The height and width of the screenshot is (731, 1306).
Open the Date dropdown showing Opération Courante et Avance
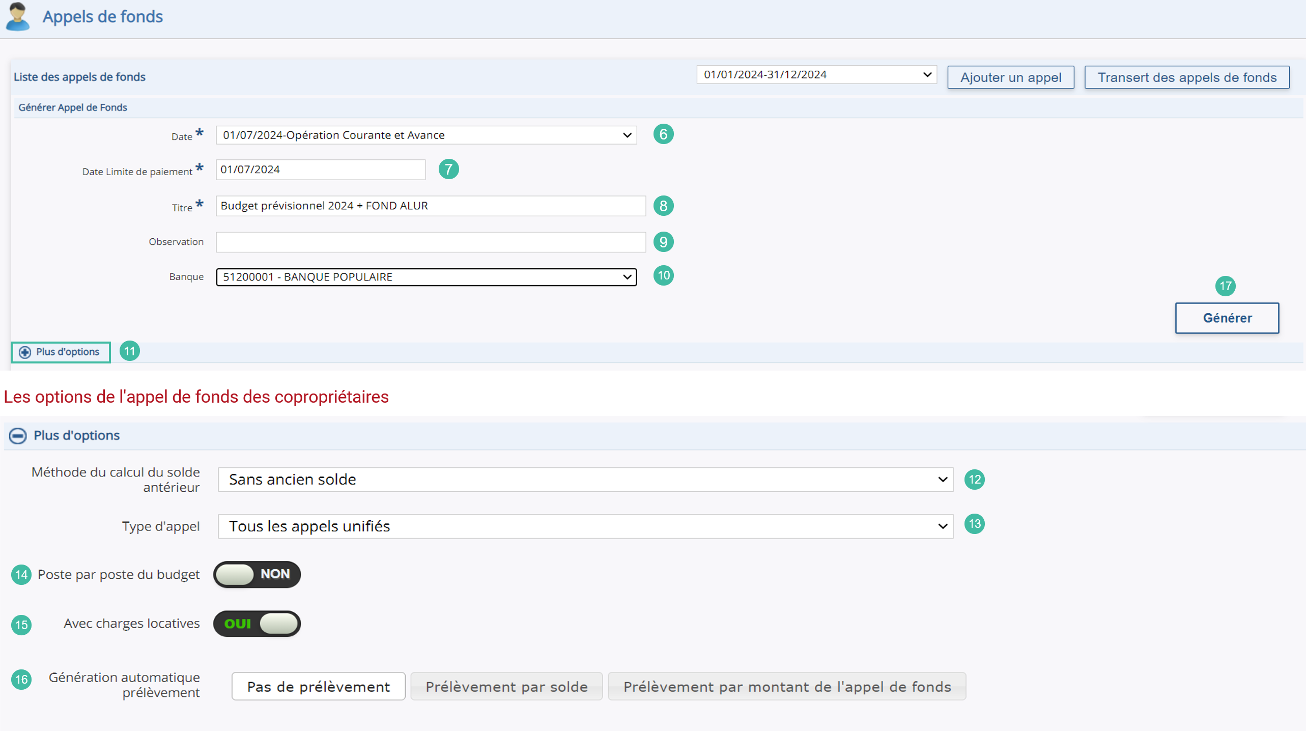click(x=427, y=135)
